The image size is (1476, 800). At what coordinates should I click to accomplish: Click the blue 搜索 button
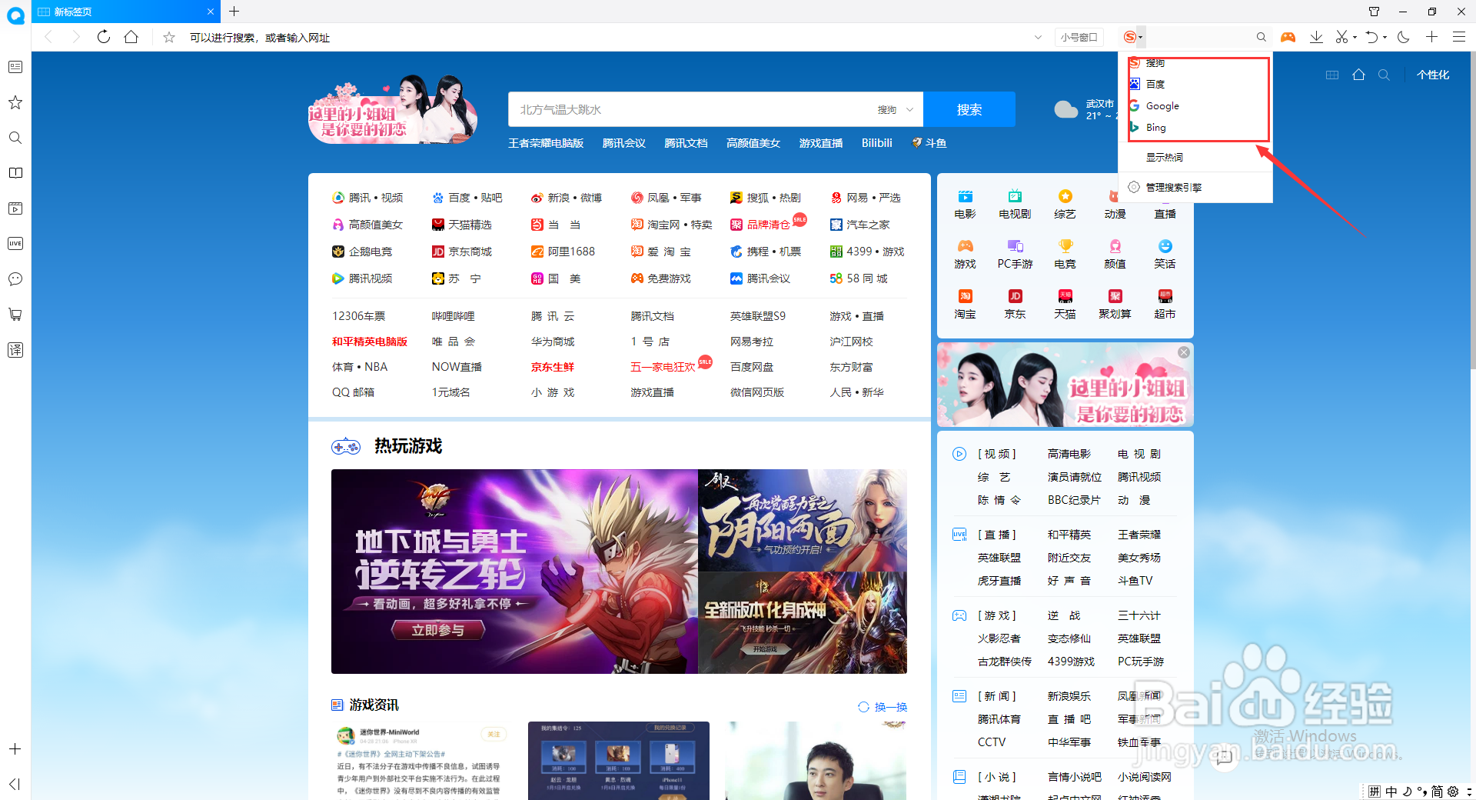(969, 110)
